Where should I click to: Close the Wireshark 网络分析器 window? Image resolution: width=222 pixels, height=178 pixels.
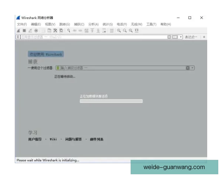pos(202,18)
